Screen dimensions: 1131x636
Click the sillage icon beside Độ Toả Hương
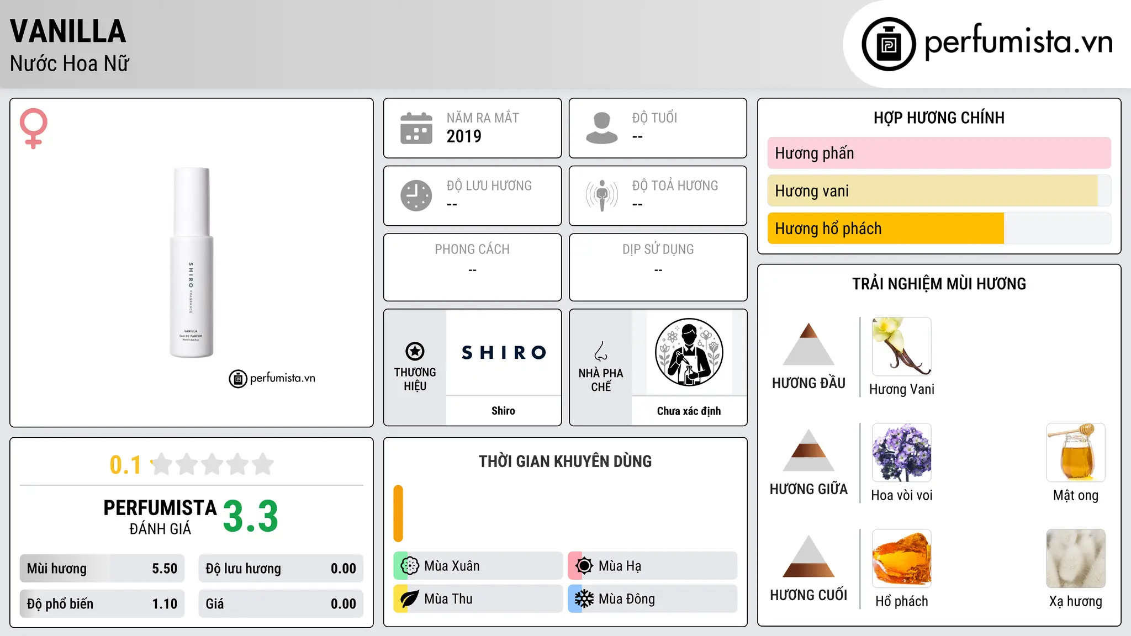point(602,195)
